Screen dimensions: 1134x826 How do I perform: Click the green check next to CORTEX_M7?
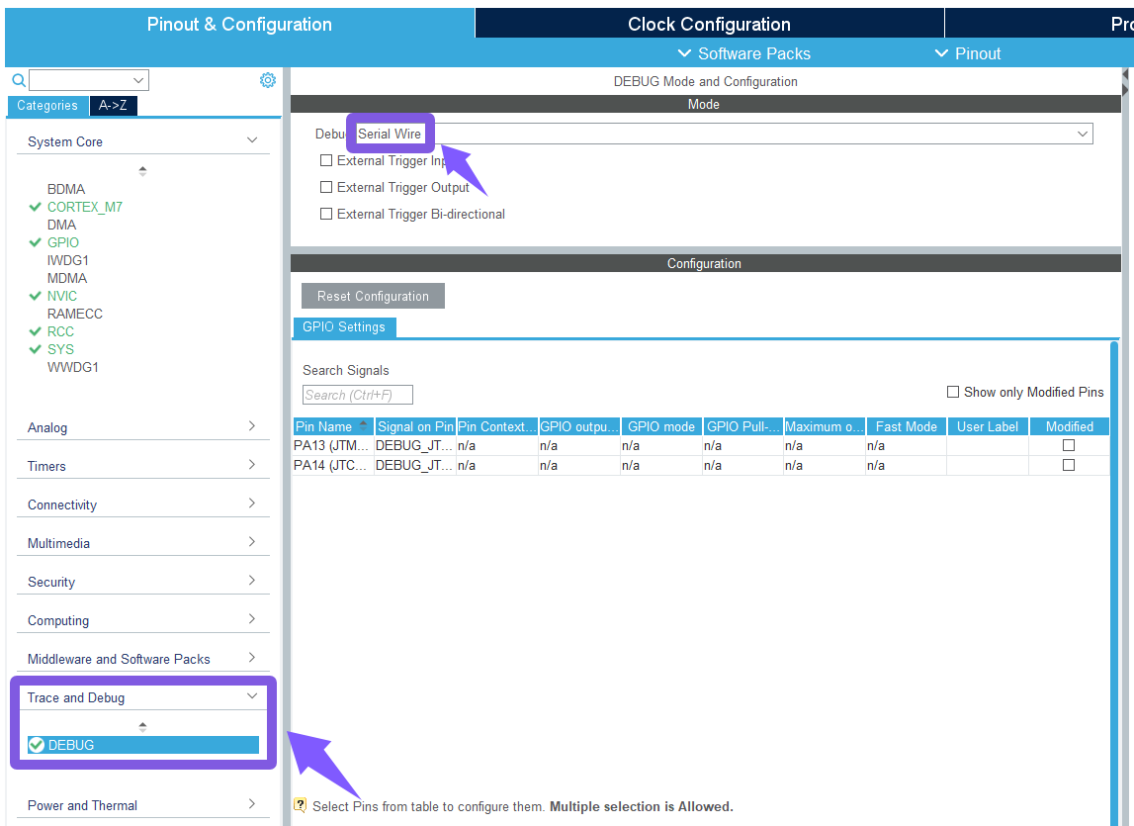coord(35,207)
